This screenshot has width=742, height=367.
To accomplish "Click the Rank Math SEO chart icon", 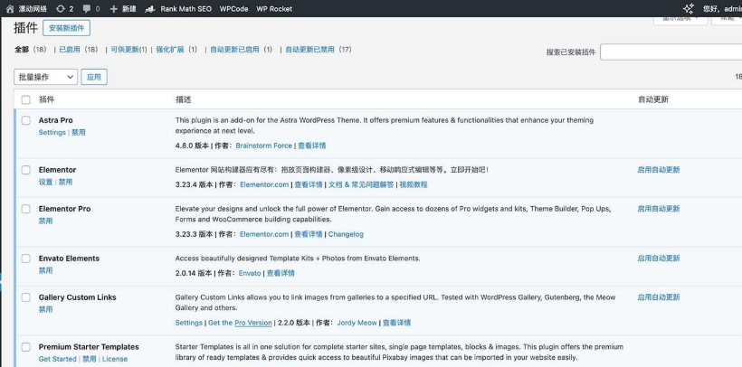I will point(150,8).
